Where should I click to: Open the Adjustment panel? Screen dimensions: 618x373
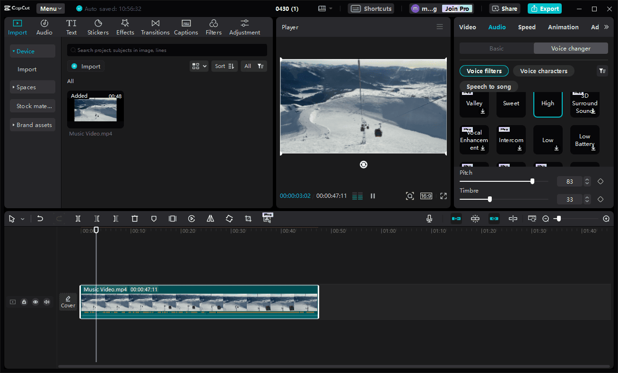[x=244, y=27]
